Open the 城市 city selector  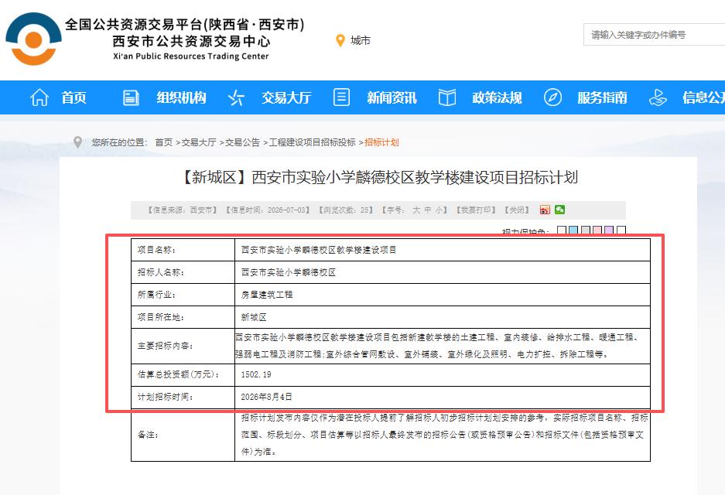tap(361, 41)
